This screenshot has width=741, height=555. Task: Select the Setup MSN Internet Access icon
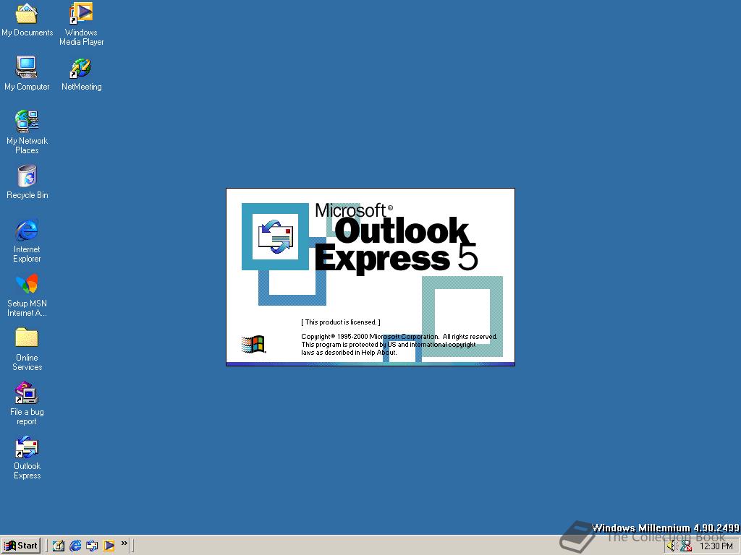[27, 296]
